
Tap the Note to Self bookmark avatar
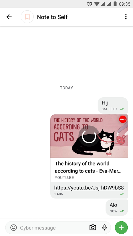(x=27, y=17)
